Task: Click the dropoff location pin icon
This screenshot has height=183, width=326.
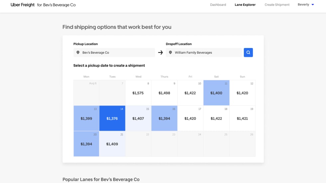Action: (171, 52)
